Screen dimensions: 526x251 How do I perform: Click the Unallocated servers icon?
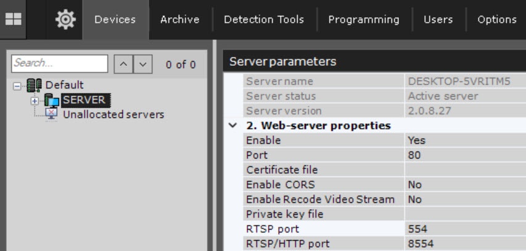(x=52, y=114)
